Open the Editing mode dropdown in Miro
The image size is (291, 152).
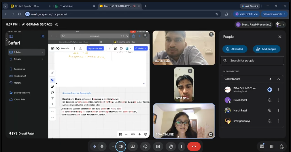coord(141,48)
